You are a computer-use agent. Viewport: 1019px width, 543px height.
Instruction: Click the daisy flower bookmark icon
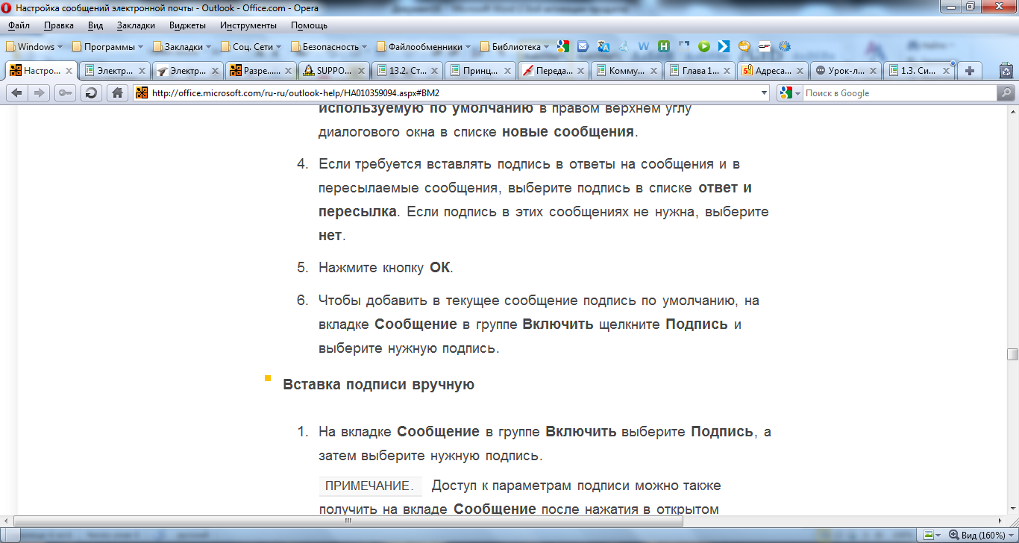pyautogui.click(x=784, y=46)
